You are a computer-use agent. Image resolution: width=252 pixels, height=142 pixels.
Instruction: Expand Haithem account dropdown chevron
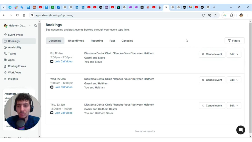click(x=29, y=25)
